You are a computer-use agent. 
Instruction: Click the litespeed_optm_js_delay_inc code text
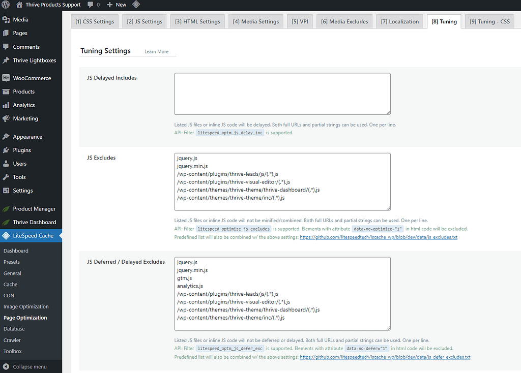click(x=230, y=133)
